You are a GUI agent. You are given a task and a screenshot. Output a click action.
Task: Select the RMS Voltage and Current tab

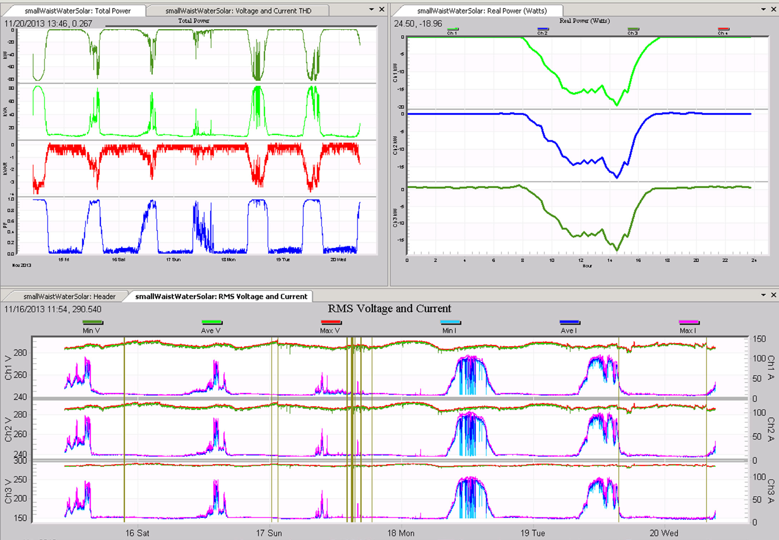click(x=222, y=296)
